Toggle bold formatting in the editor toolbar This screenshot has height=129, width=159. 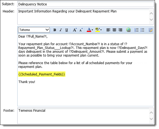(55, 30)
